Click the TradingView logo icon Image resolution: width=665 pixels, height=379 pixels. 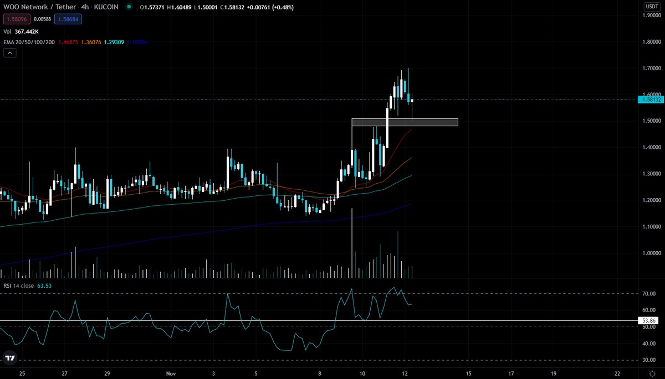click(9, 357)
